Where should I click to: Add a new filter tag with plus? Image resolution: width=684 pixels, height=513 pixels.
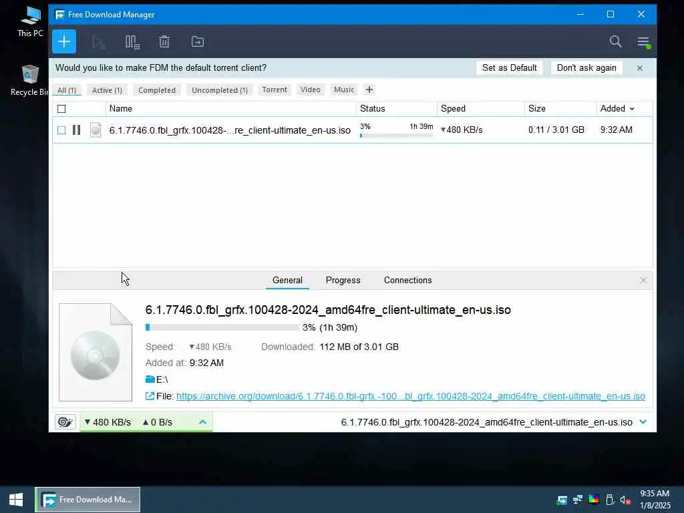[369, 90]
